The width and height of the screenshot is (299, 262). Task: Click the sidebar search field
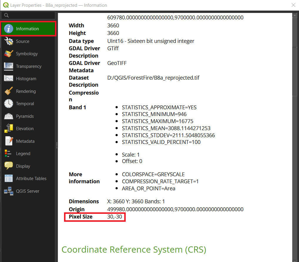pyautogui.click(x=29, y=15)
